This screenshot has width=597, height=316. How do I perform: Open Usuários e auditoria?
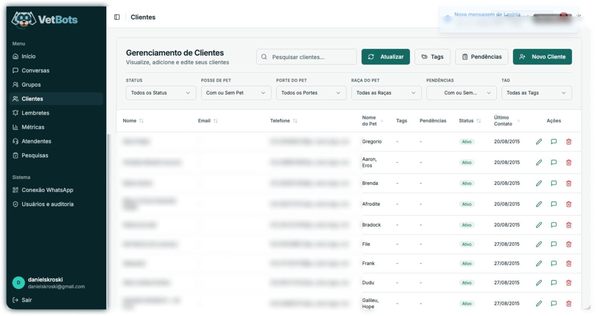[x=56, y=204]
